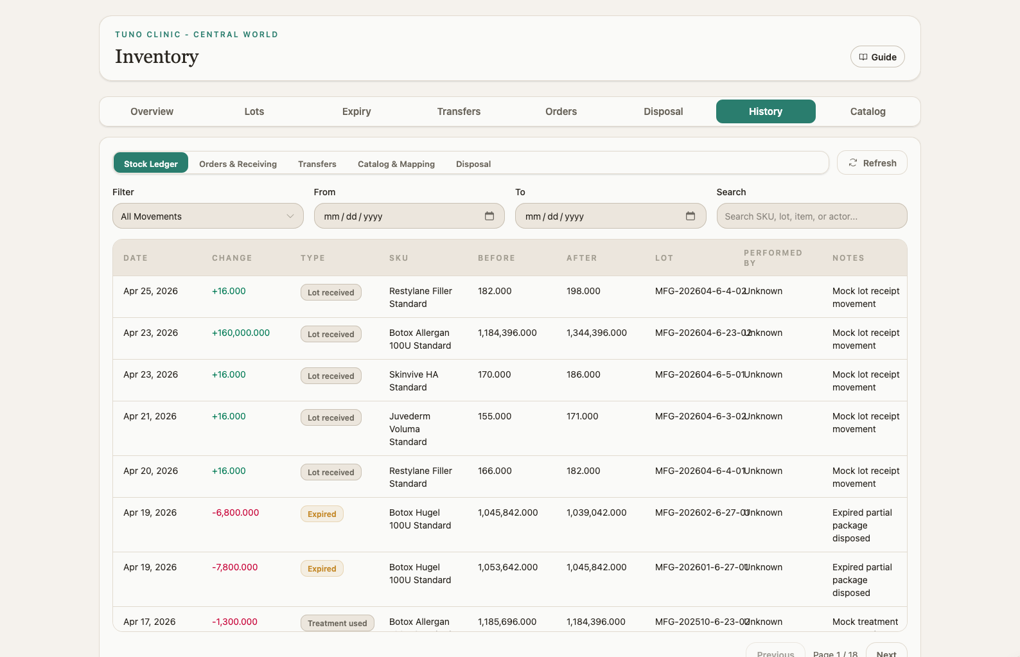Click Expired badge in -7,800.000 row
Screen dimensions: 1020x657
pyautogui.click(x=322, y=568)
